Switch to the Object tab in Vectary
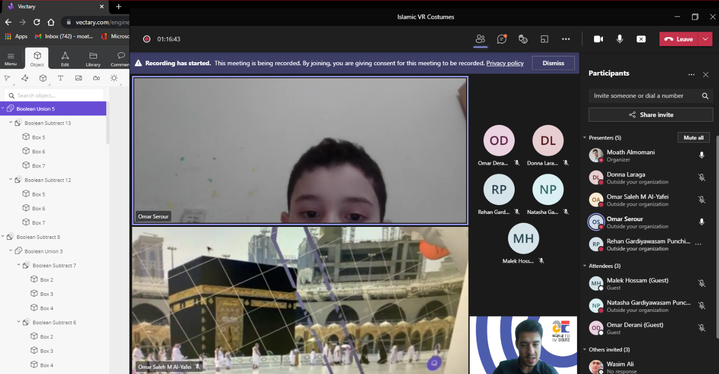This screenshot has width=719, height=374. click(x=37, y=59)
